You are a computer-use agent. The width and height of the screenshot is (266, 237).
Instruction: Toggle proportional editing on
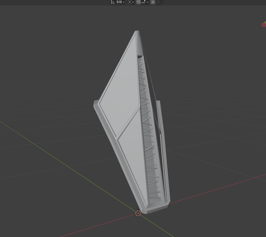[153, 2]
